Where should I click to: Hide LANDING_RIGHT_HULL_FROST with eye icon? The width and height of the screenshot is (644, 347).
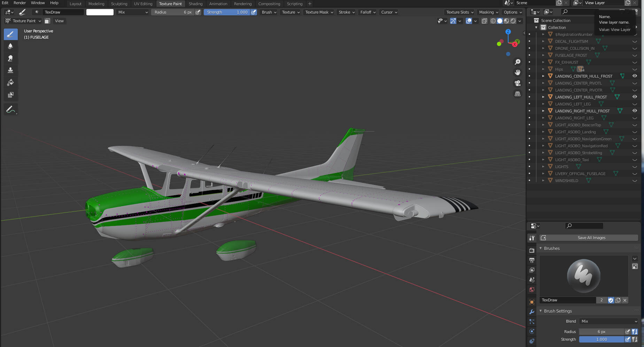(x=635, y=111)
